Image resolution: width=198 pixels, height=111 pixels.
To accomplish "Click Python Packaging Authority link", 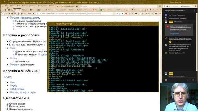I will pos(26,18).
